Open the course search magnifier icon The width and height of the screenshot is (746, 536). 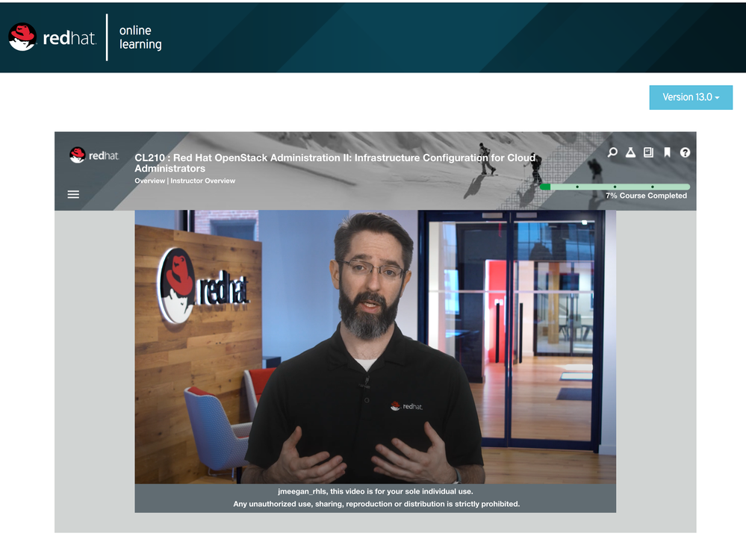tap(612, 152)
